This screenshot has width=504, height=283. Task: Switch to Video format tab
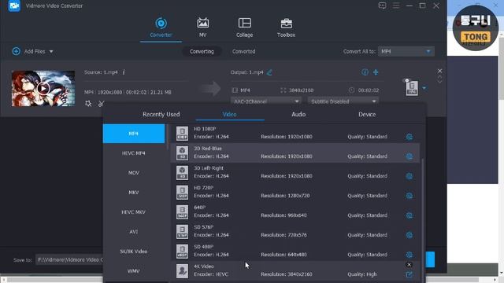tap(229, 114)
